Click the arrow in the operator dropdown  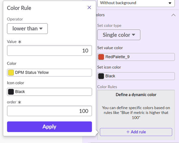click(41, 29)
